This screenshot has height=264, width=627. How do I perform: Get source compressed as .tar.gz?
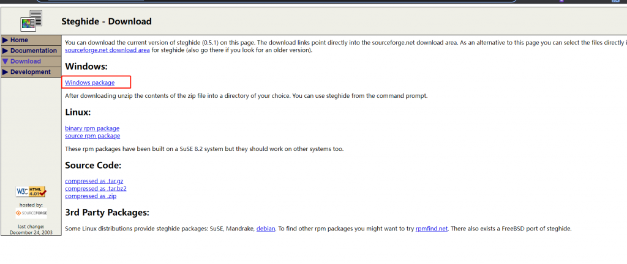[94, 181]
